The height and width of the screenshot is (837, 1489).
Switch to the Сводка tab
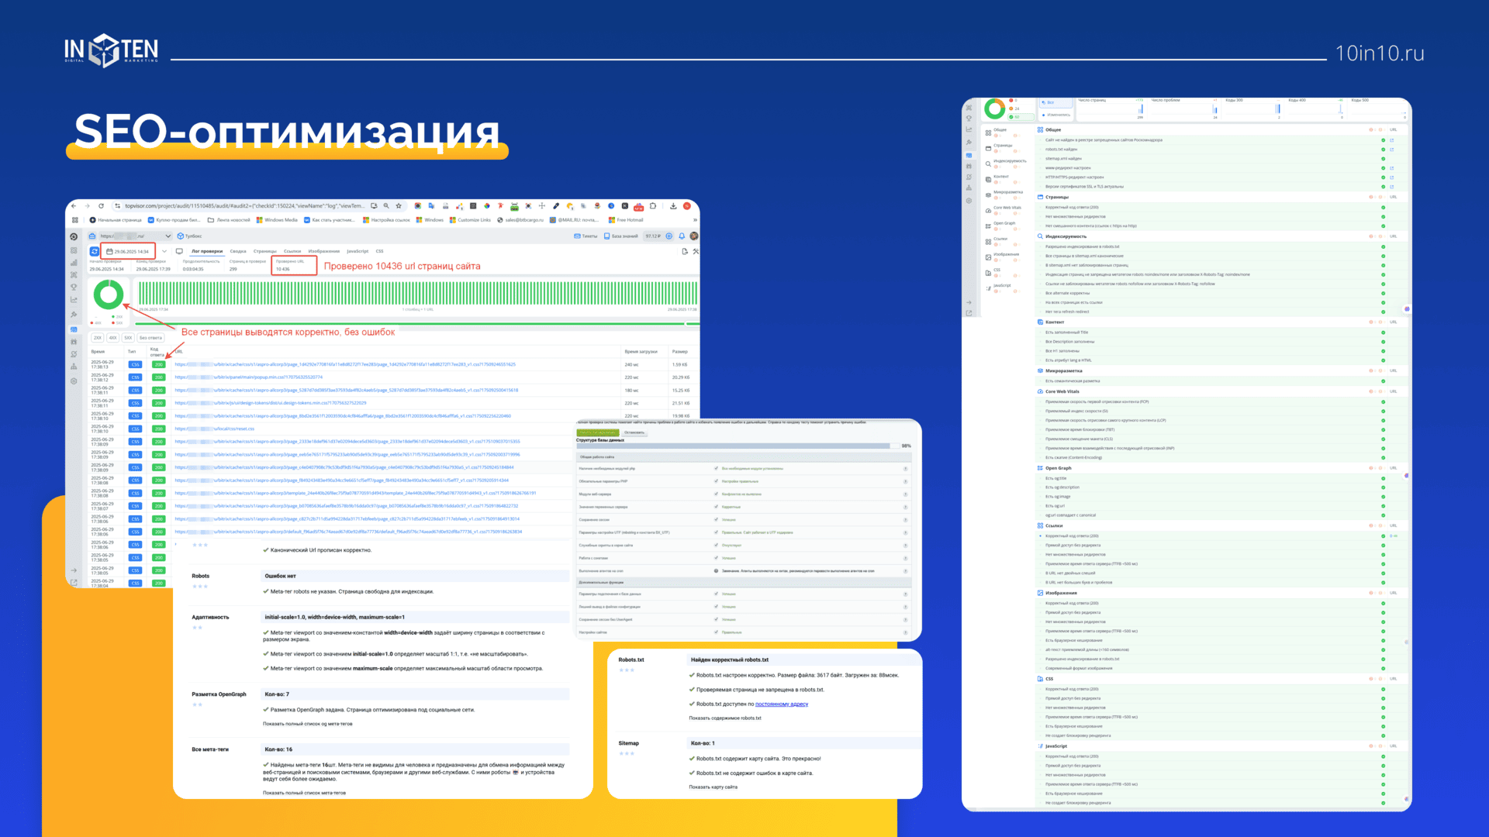[238, 251]
